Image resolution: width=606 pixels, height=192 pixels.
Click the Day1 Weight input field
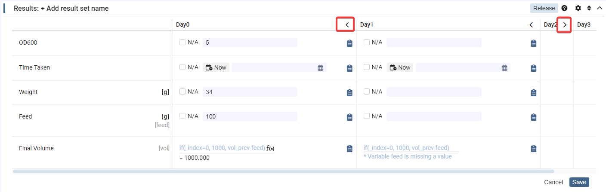pos(434,92)
